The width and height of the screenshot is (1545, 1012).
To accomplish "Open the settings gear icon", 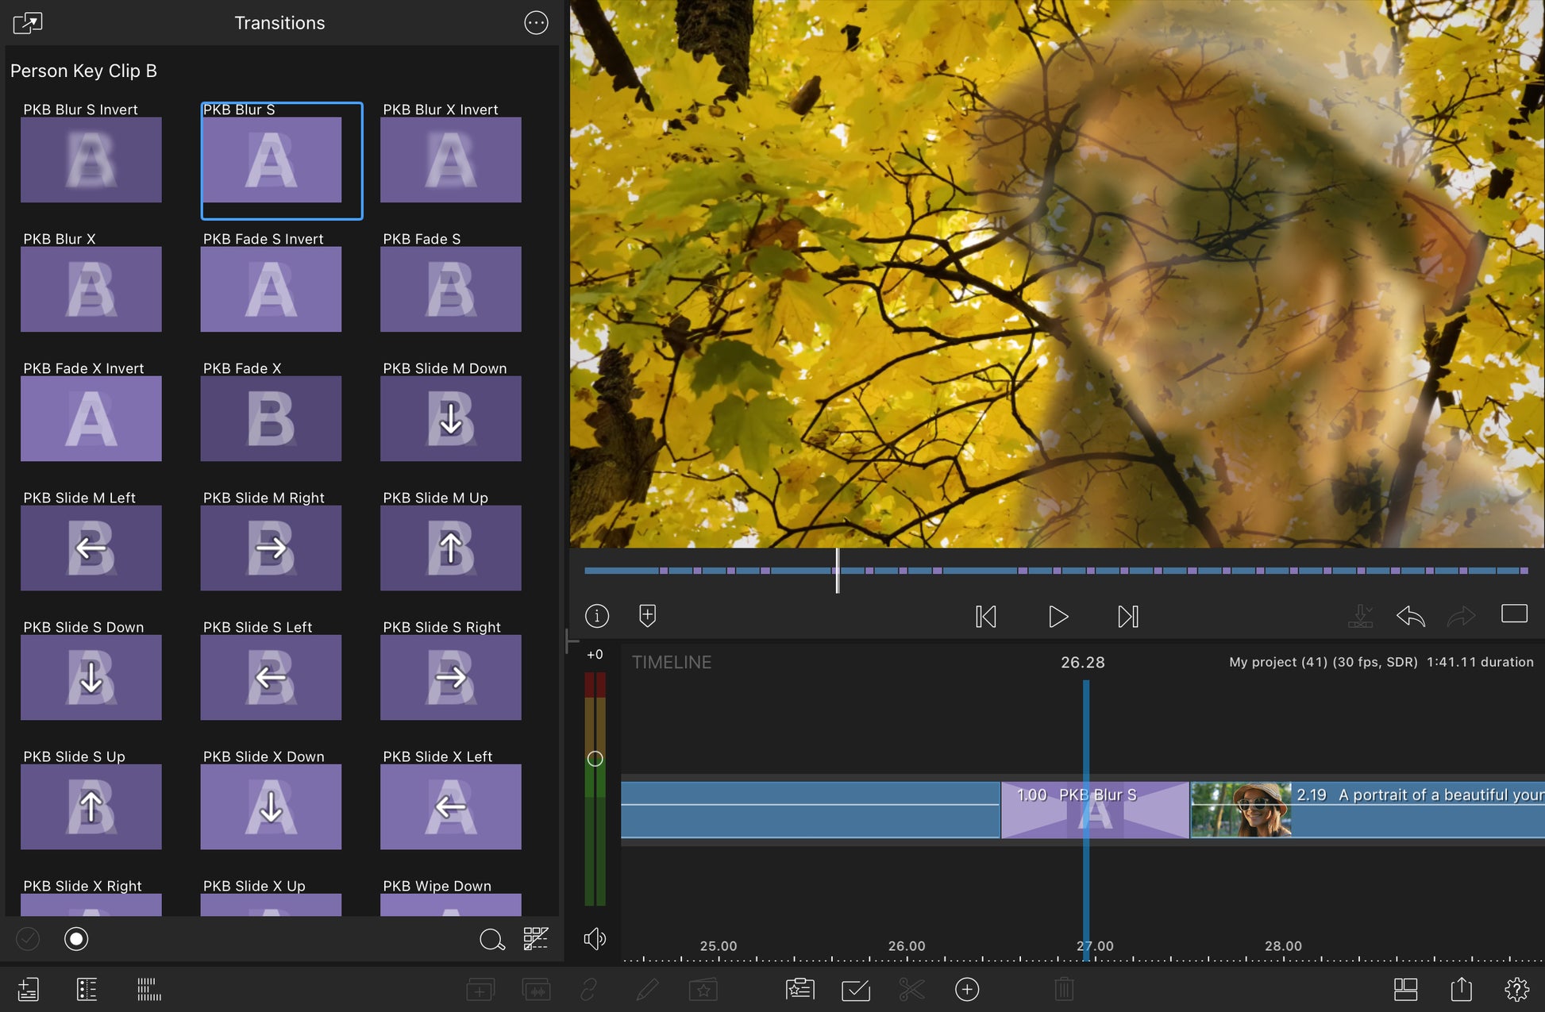I will click(x=1516, y=989).
